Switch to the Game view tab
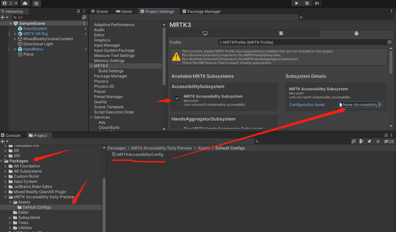Image resolution: width=396 pixels, height=232 pixels. pyautogui.click(x=124, y=11)
